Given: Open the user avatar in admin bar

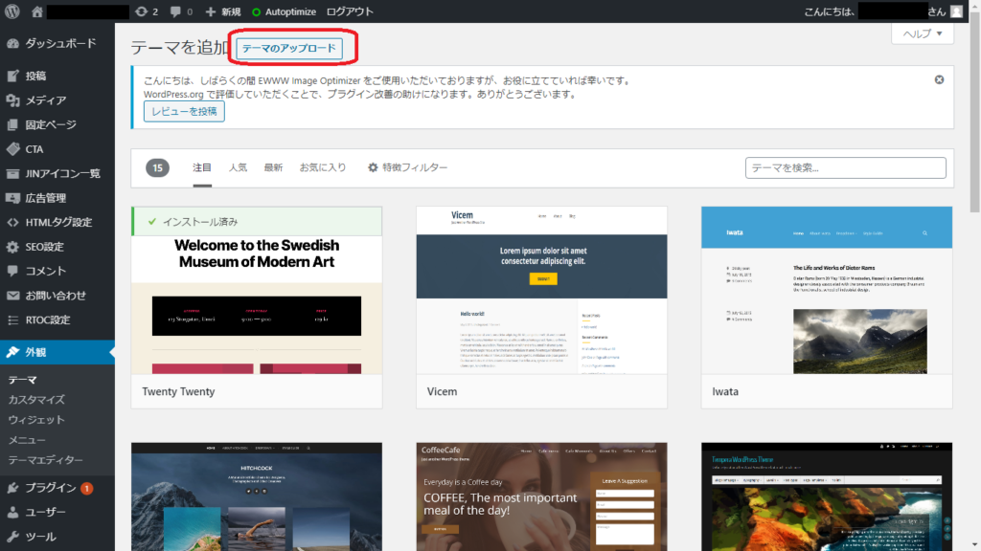Looking at the screenshot, I should [956, 11].
